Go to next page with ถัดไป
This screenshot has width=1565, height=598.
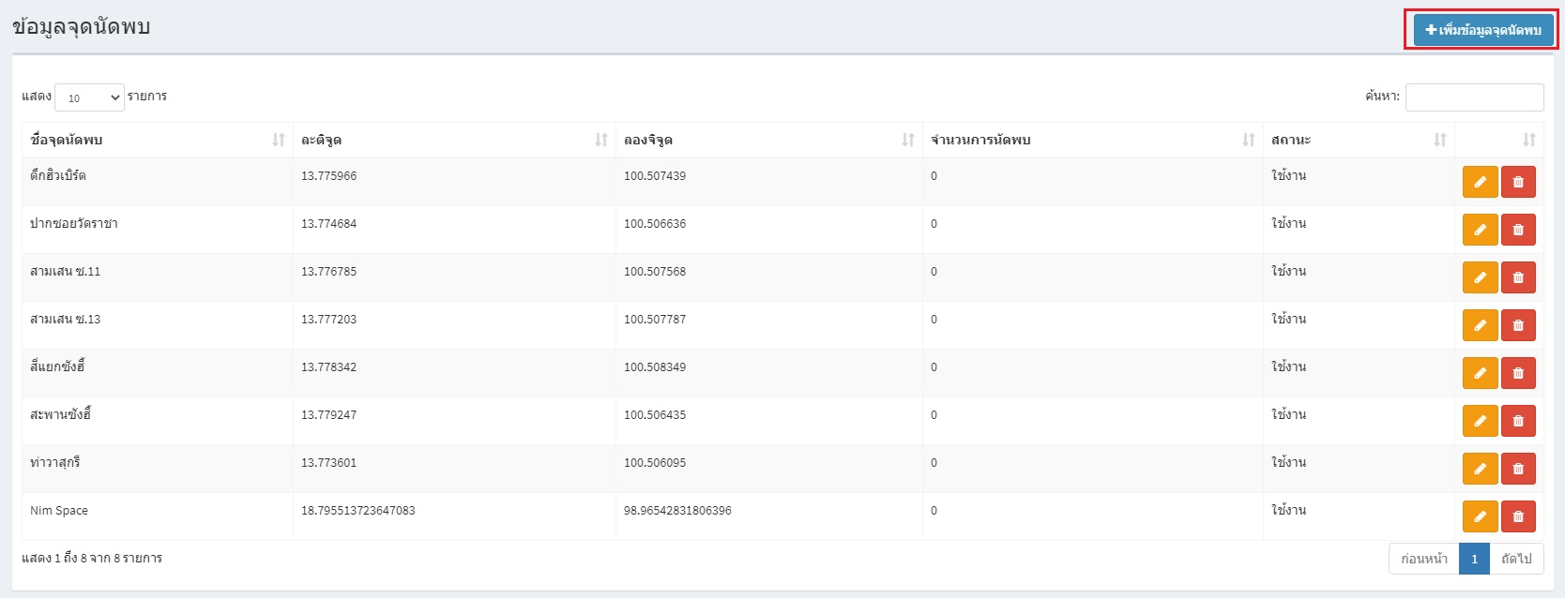coord(1516,559)
